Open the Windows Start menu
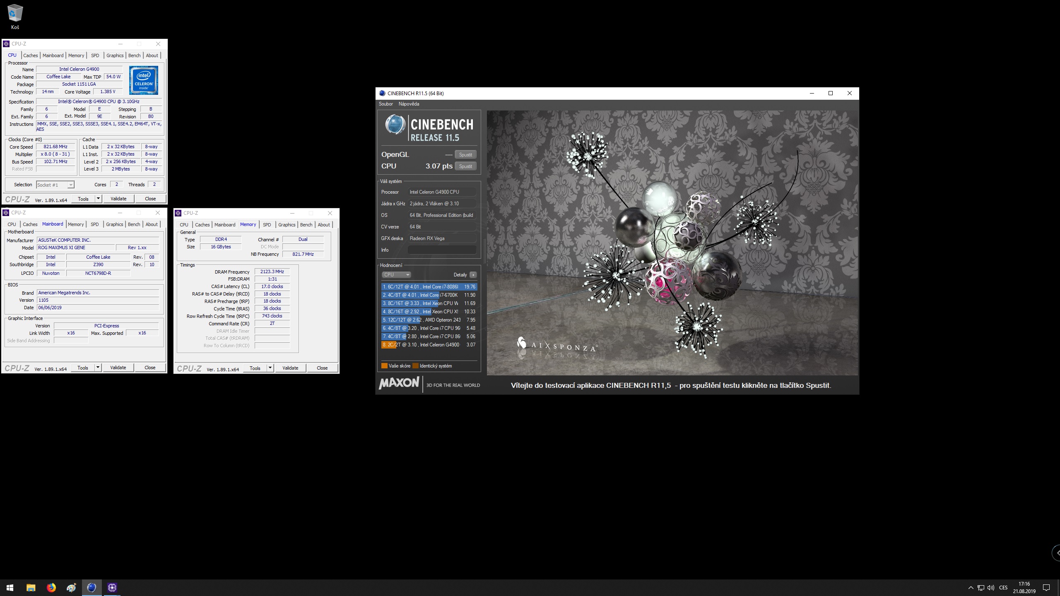Screen dimensions: 1060x596 click(x=10, y=587)
